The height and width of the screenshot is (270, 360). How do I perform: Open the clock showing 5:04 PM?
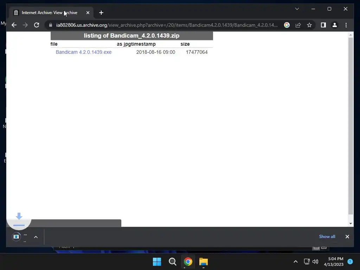334,262
